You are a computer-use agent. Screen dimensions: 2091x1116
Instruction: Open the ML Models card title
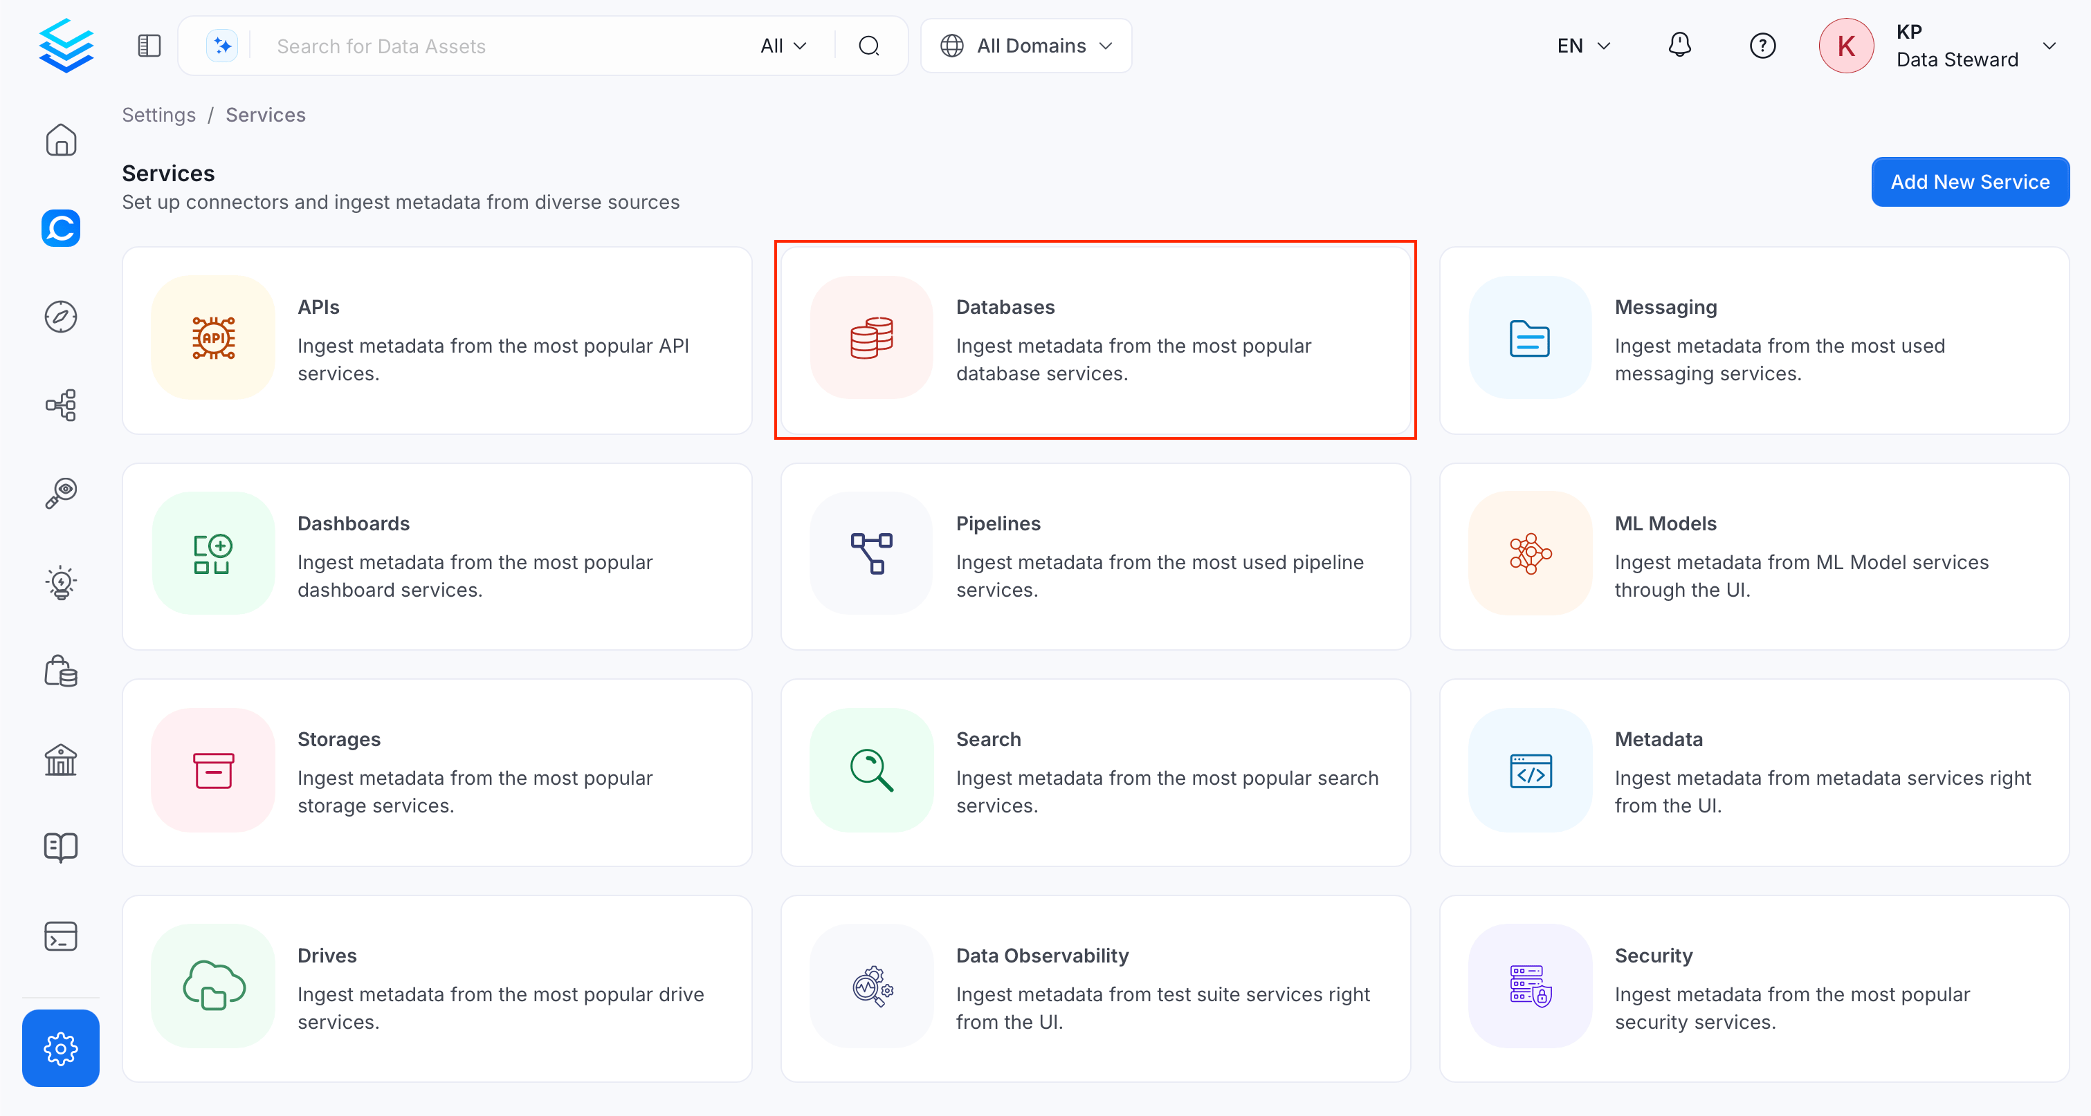tap(1665, 524)
